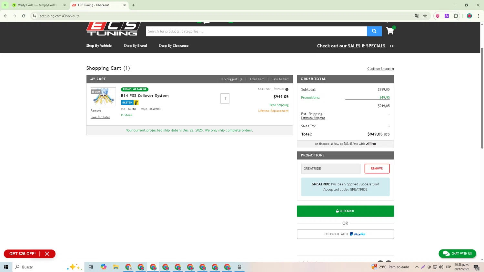Switch to Verify Codes — SimplyCodes tab
This screenshot has width=484, height=272.
click(37, 5)
